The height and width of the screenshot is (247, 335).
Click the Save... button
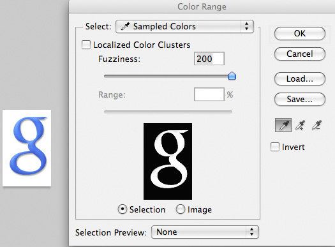300,99
